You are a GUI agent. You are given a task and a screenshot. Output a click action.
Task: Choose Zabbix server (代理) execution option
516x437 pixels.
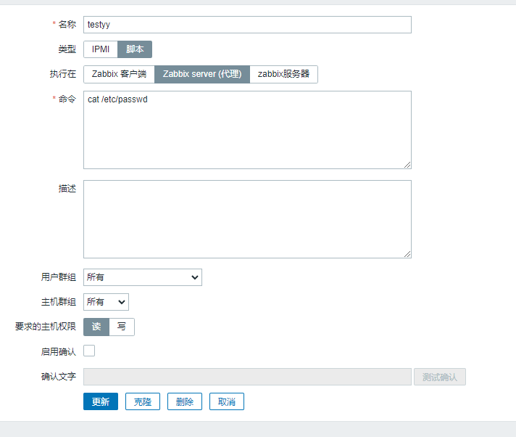(202, 74)
